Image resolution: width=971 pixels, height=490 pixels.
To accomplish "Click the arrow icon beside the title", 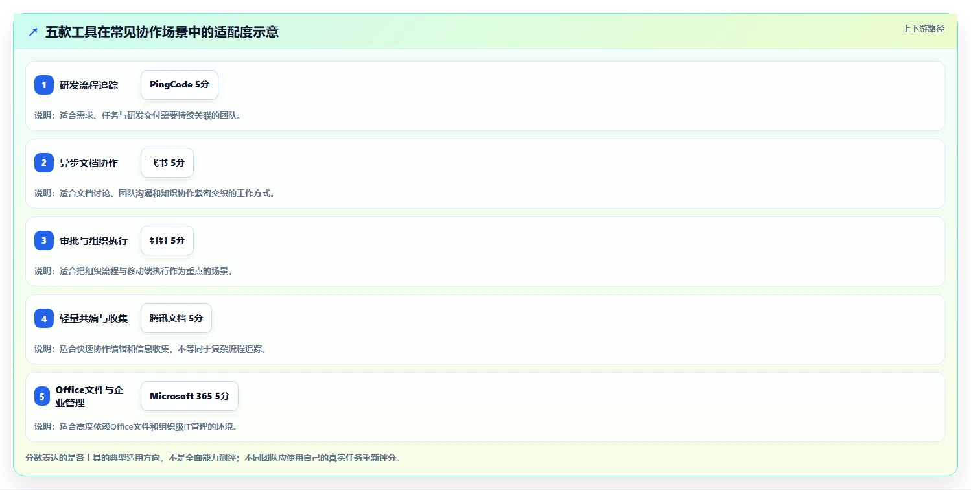I will (33, 32).
